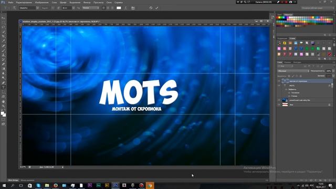Open the font size dropdown arrow
The width and height of the screenshot is (336, 189).
(x=73, y=8)
